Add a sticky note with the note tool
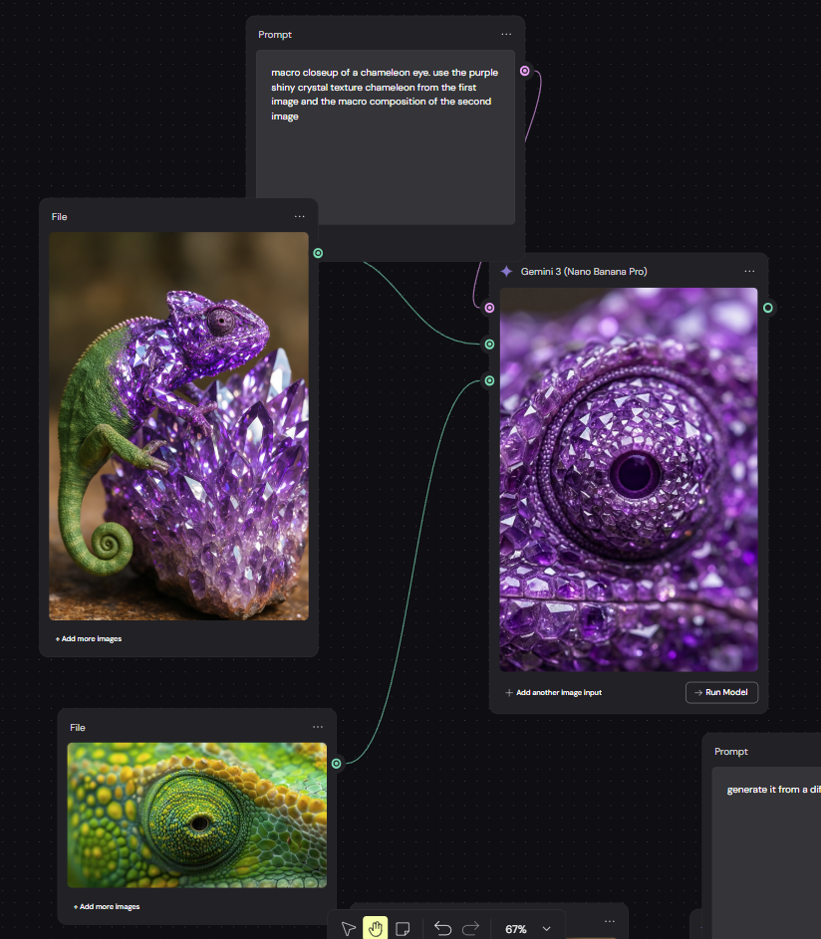This screenshot has height=939, width=821. point(403,929)
